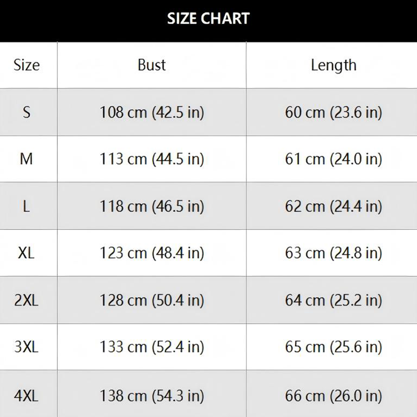Click the 62 cm (24.4 in) length

point(334,206)
